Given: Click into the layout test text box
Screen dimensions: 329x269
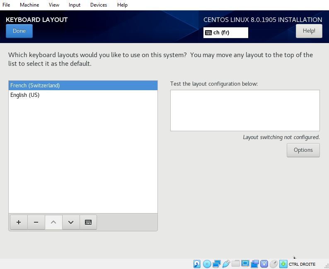Looking at the screenshot, I should (244, 110).
